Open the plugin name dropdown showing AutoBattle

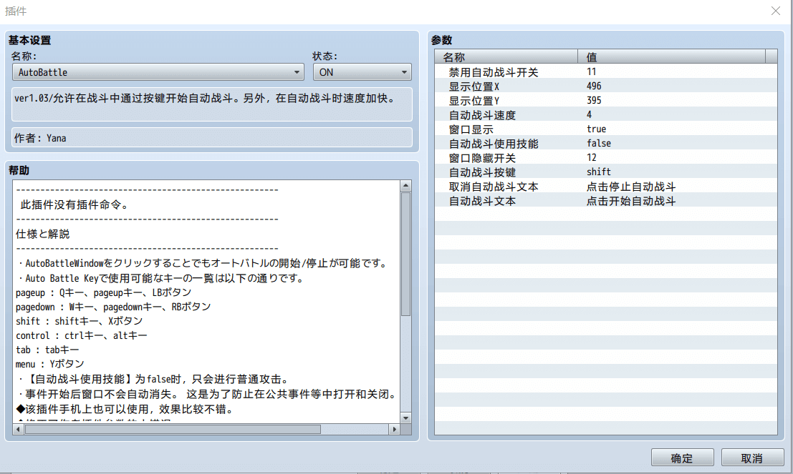click(158, 72)
